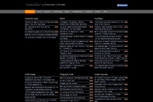153x102 pixels.
Task: Open 'Let us discuss and let Modi decide'
Action: [72, 92]
